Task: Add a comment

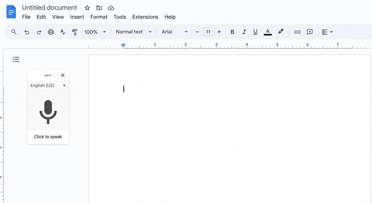Action: [x=310, y=32]
